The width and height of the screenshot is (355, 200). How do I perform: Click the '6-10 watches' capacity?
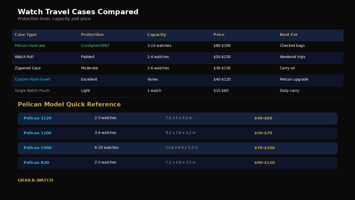107,148
